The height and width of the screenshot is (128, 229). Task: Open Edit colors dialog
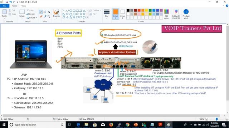166,14
